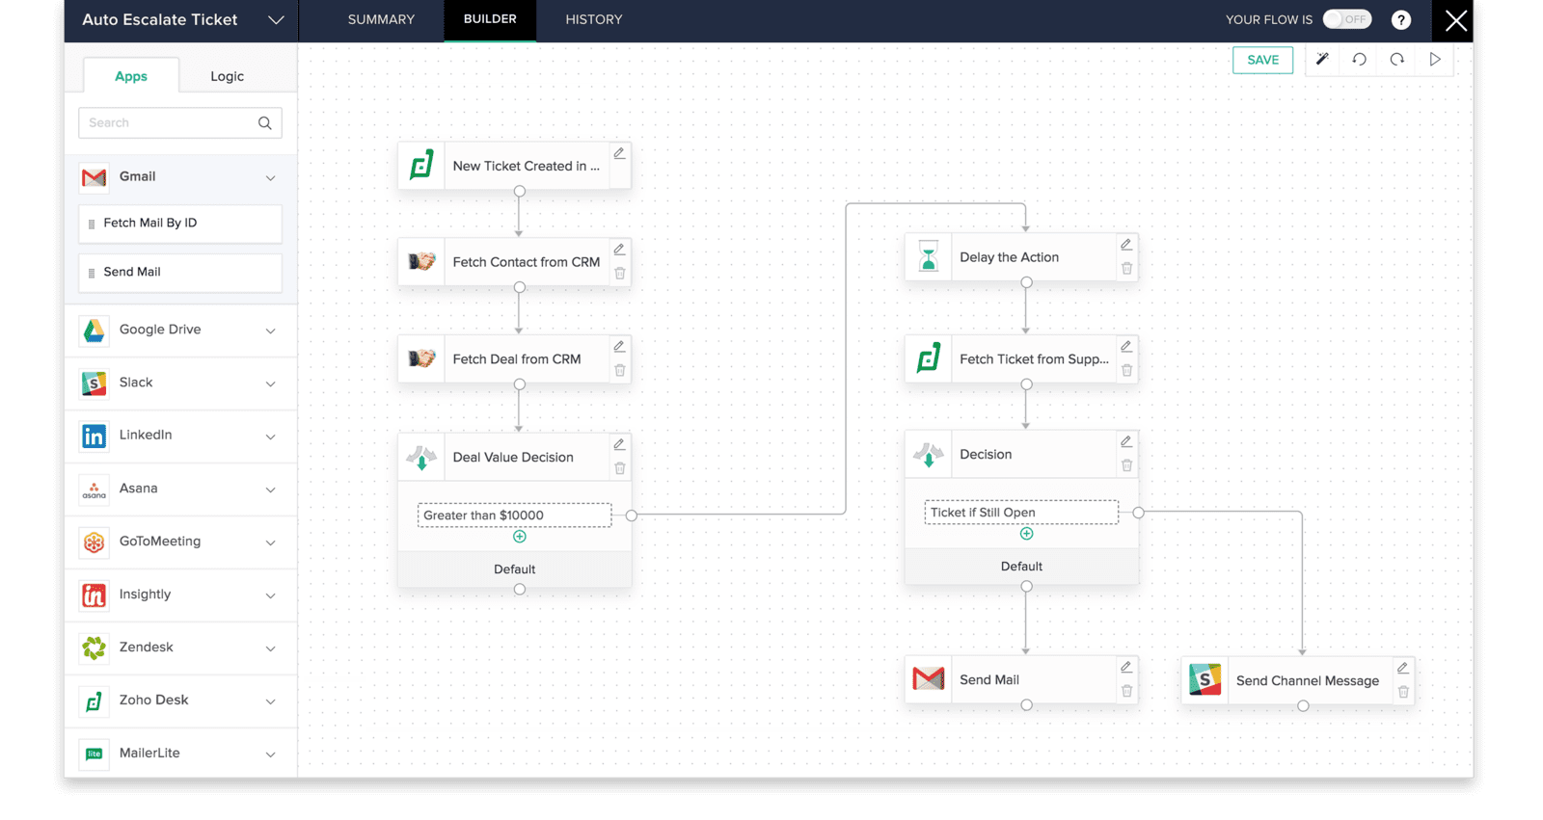1543x820 pixels.
Task: Edit the Fetch Deal from CRM node
Action: 620,347
